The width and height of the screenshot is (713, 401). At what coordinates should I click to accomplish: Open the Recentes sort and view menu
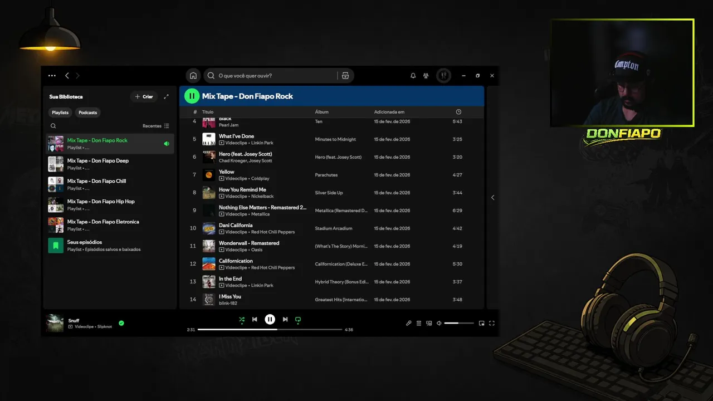tap(156, 126)
